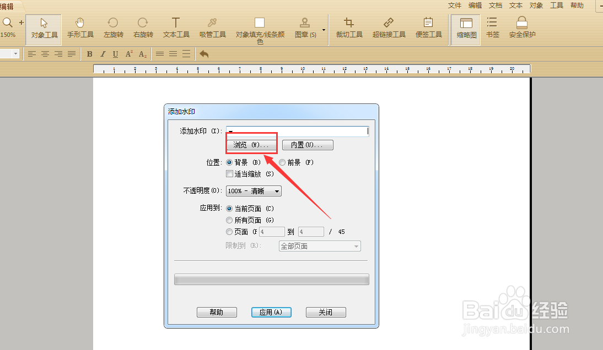Viewport: 603px width, 350px height.
Task: Click the 内置 built-in button
Action: pyautogui.click(x=308, y=145)
